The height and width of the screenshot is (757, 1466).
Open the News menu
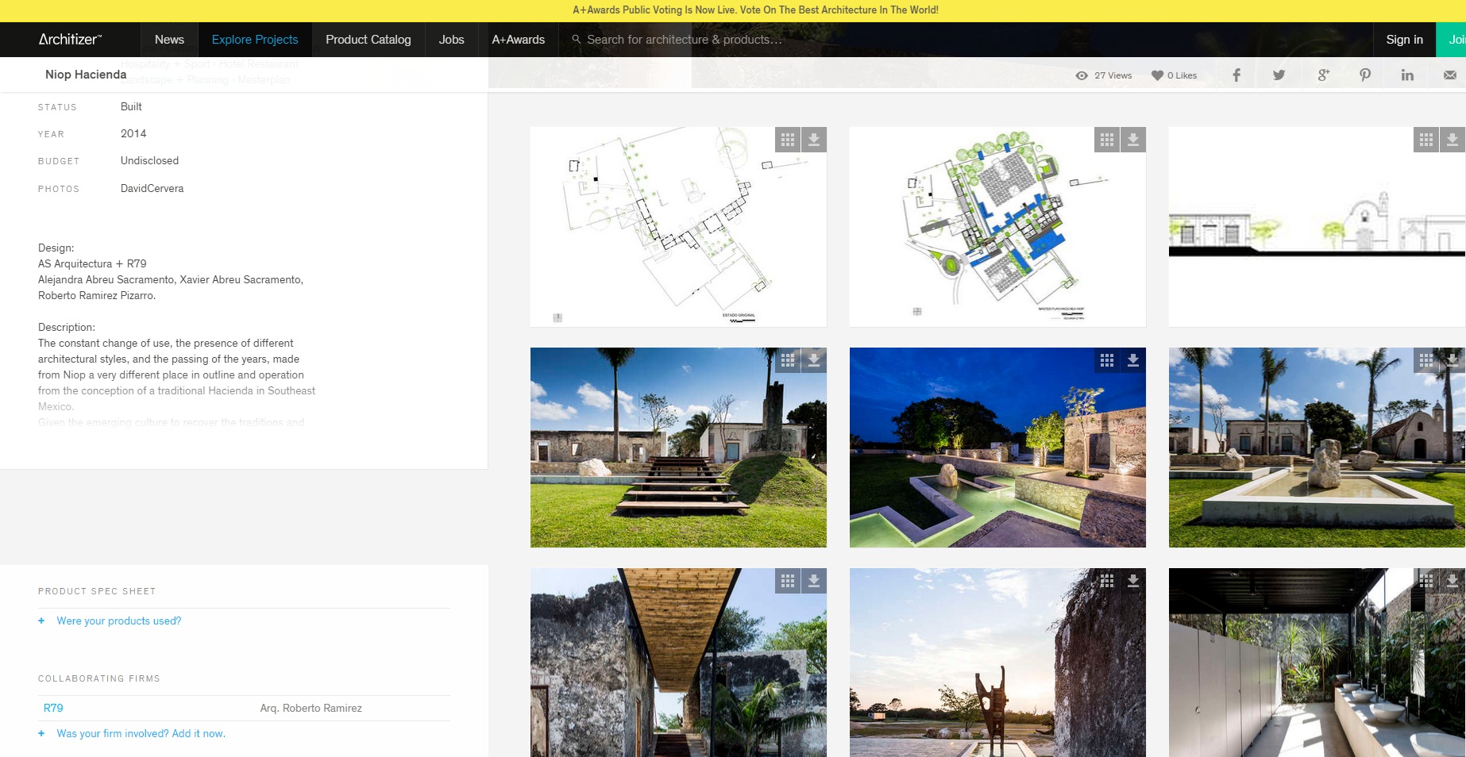pyautogui.click(x=169, y=39)
